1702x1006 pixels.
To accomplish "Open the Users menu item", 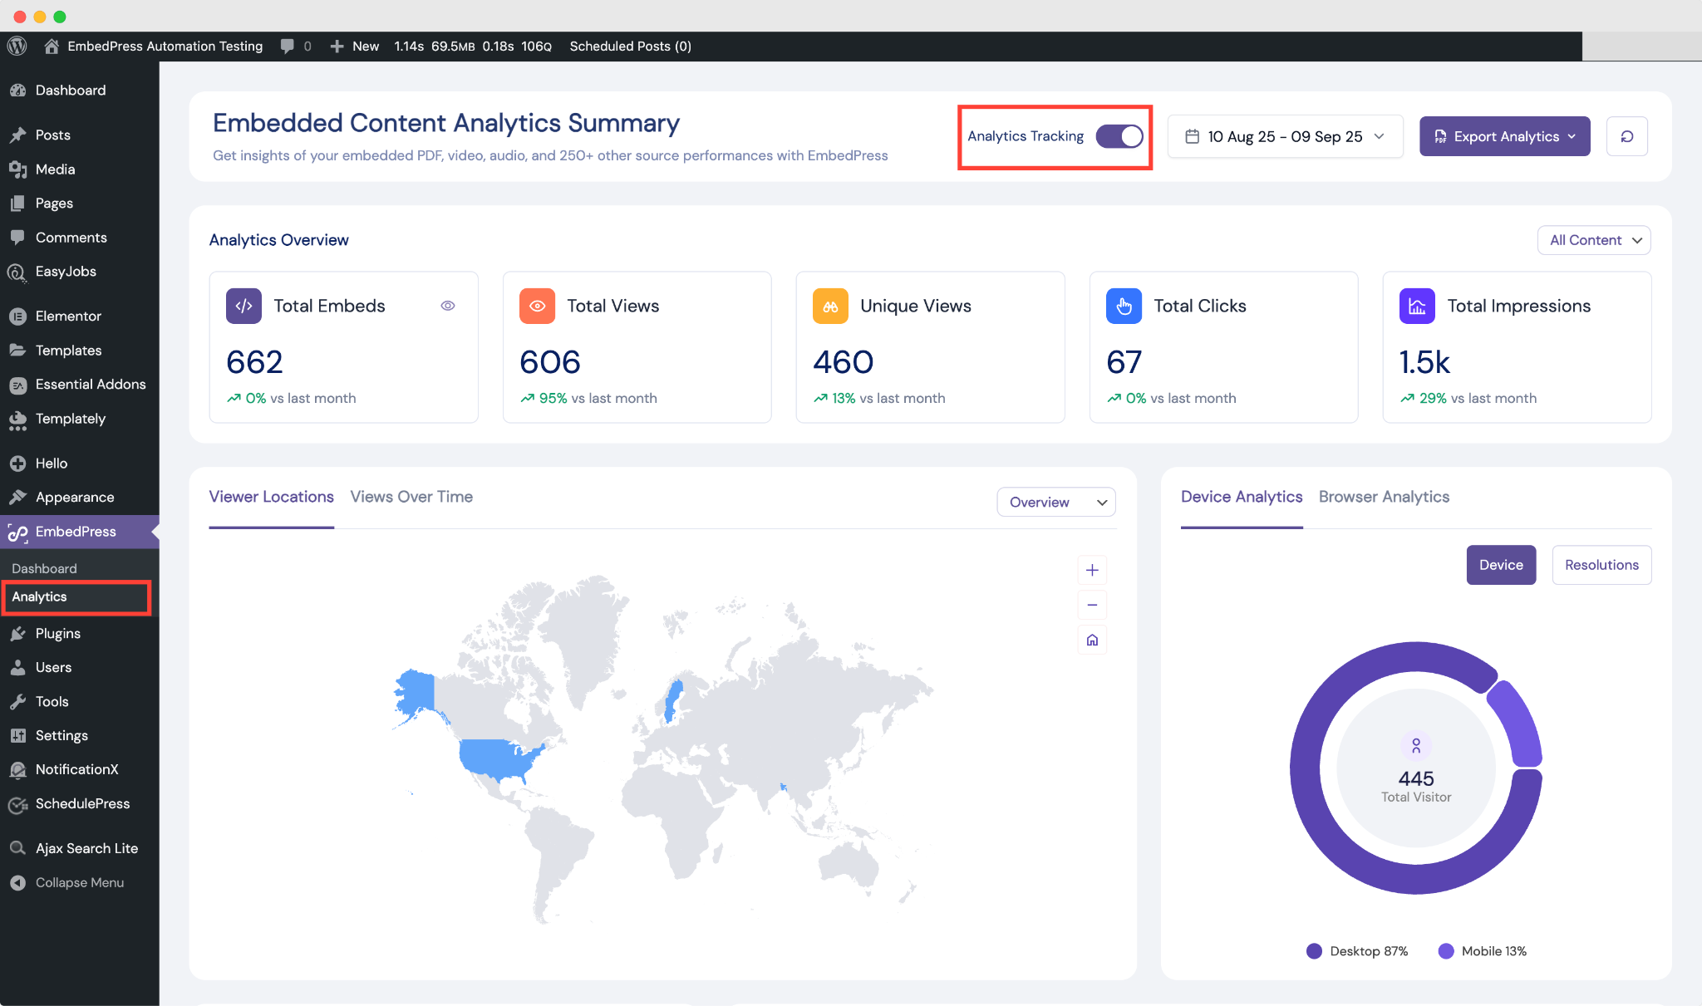I will pyautogui.click(x=79, y=667).
